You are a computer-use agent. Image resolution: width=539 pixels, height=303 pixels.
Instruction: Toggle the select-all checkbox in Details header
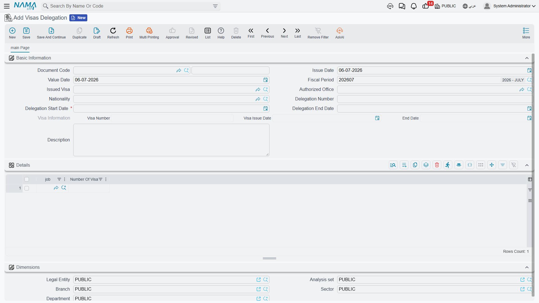point(27,179)
